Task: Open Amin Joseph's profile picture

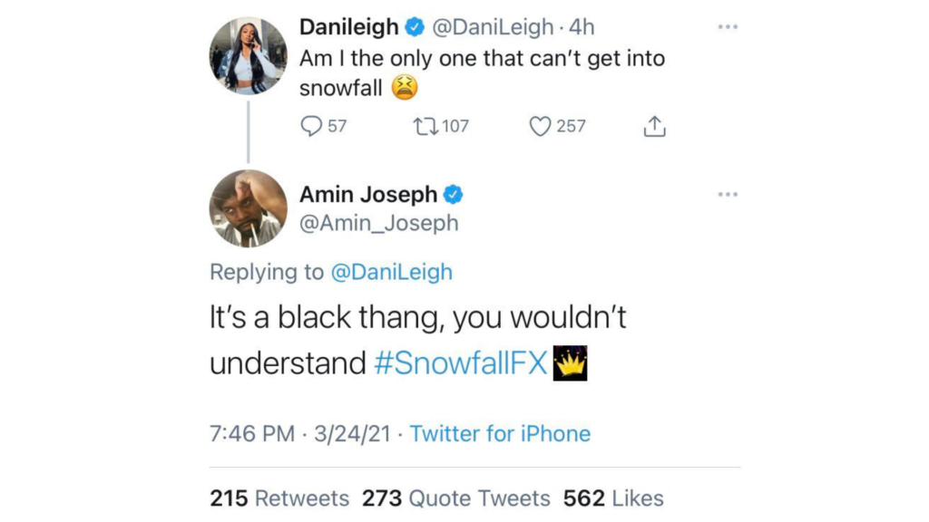Action: pos(248,208)
